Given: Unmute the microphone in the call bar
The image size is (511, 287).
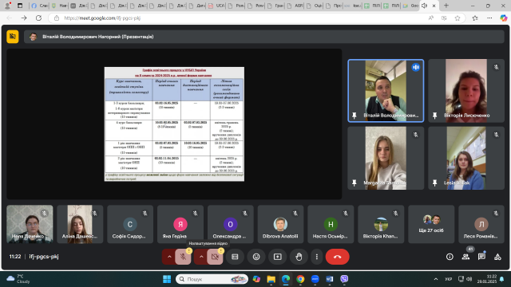Looking at the screenshot, I should point(183,257).
